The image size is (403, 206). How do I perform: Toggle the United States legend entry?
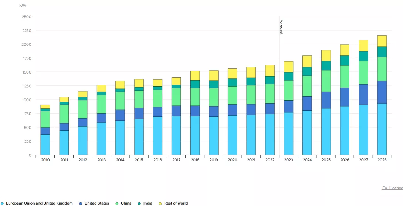tap(94, 203)
